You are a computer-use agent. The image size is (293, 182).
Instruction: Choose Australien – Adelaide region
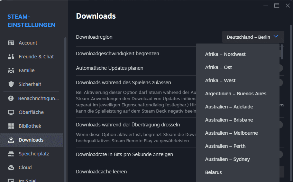238,107
